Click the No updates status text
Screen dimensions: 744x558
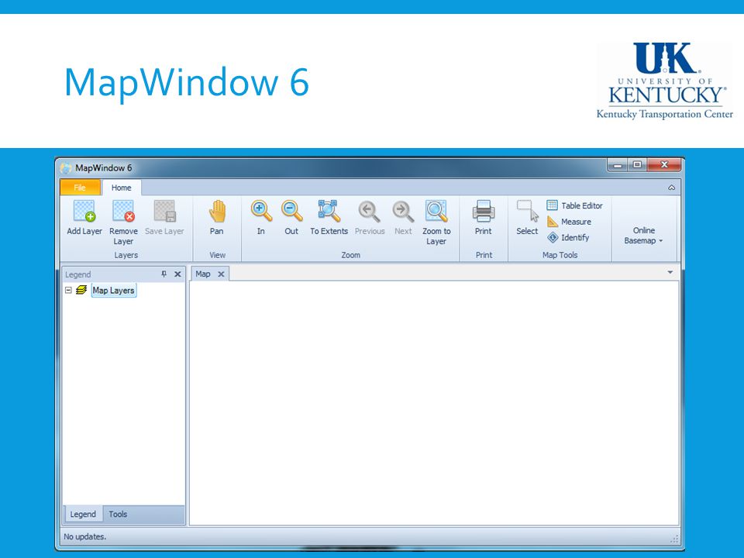[x=85, y=536]
